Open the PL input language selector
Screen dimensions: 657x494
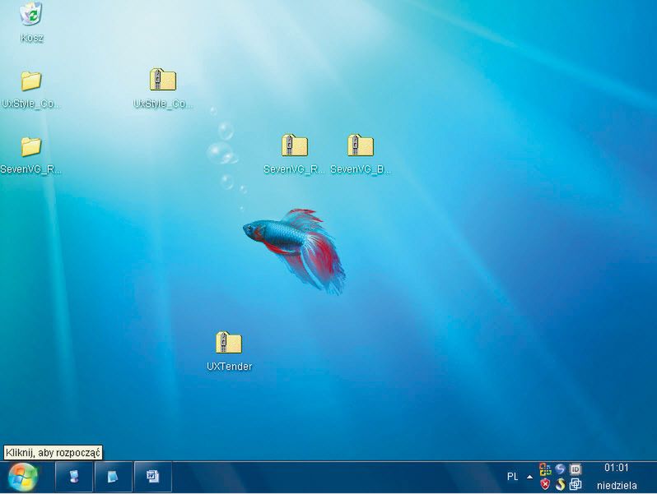tap(513, 477)
